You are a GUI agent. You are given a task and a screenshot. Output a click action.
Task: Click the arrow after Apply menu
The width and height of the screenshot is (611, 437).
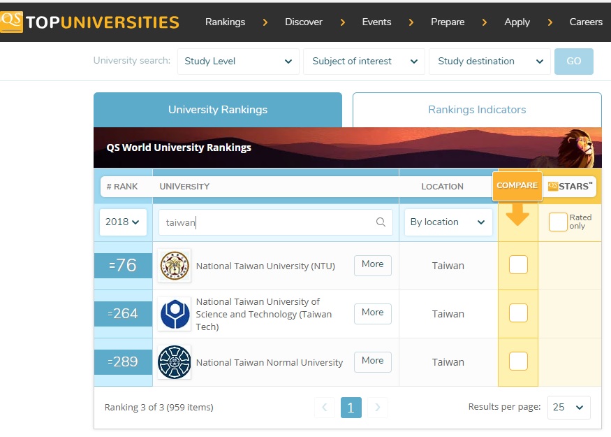[x=550, y=22]
